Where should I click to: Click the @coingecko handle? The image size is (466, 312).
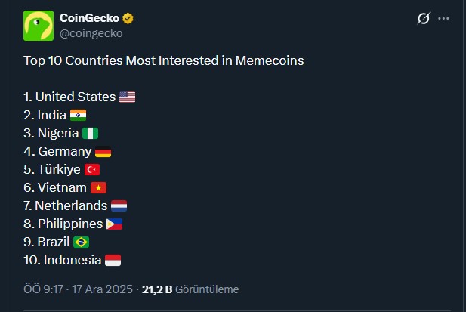[91, 32]
